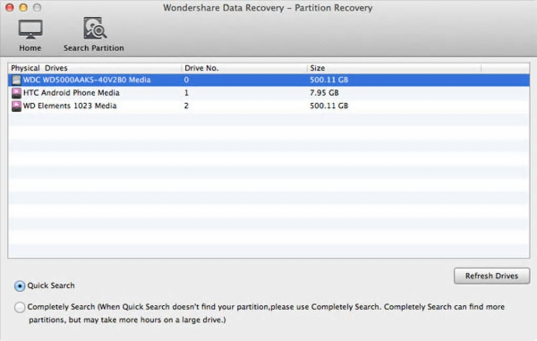
Task: Click the Search Partition toolbar icon
Action: [x=95, y=28]
